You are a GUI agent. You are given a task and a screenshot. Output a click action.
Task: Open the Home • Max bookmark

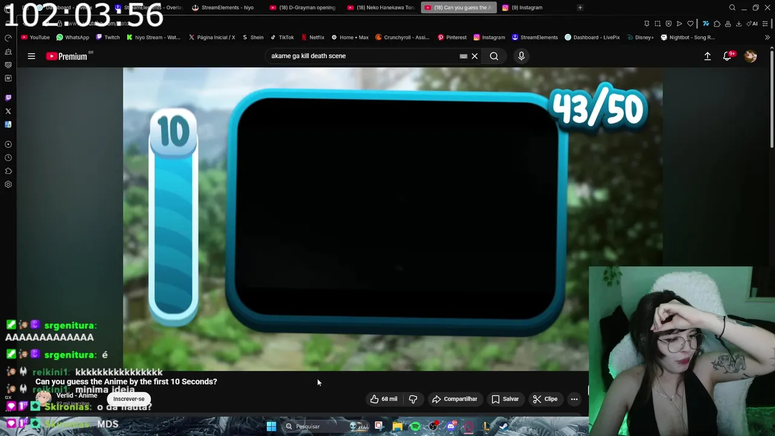tap(350, 38)
